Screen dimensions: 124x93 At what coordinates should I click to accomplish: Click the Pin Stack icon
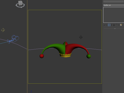105,25
